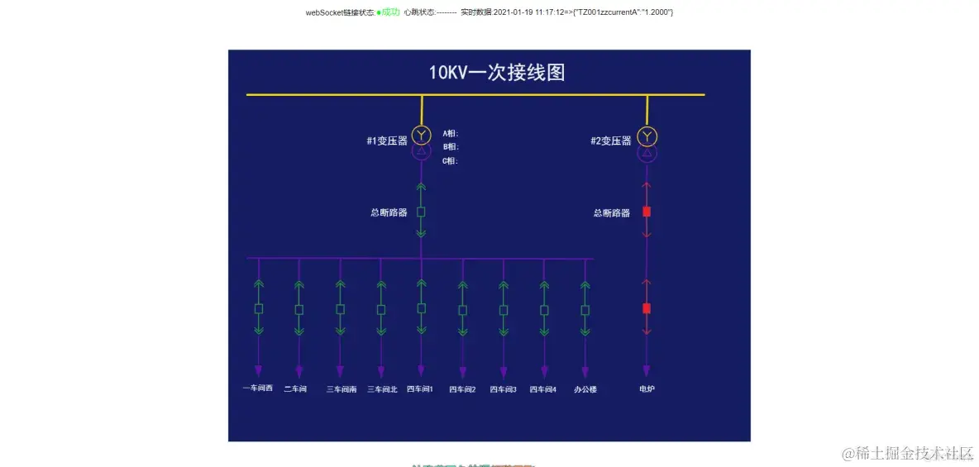Click the purple feeder arrowhead above 办公楼
Viewport: 979px width, 467px height.
click(585, 372)
